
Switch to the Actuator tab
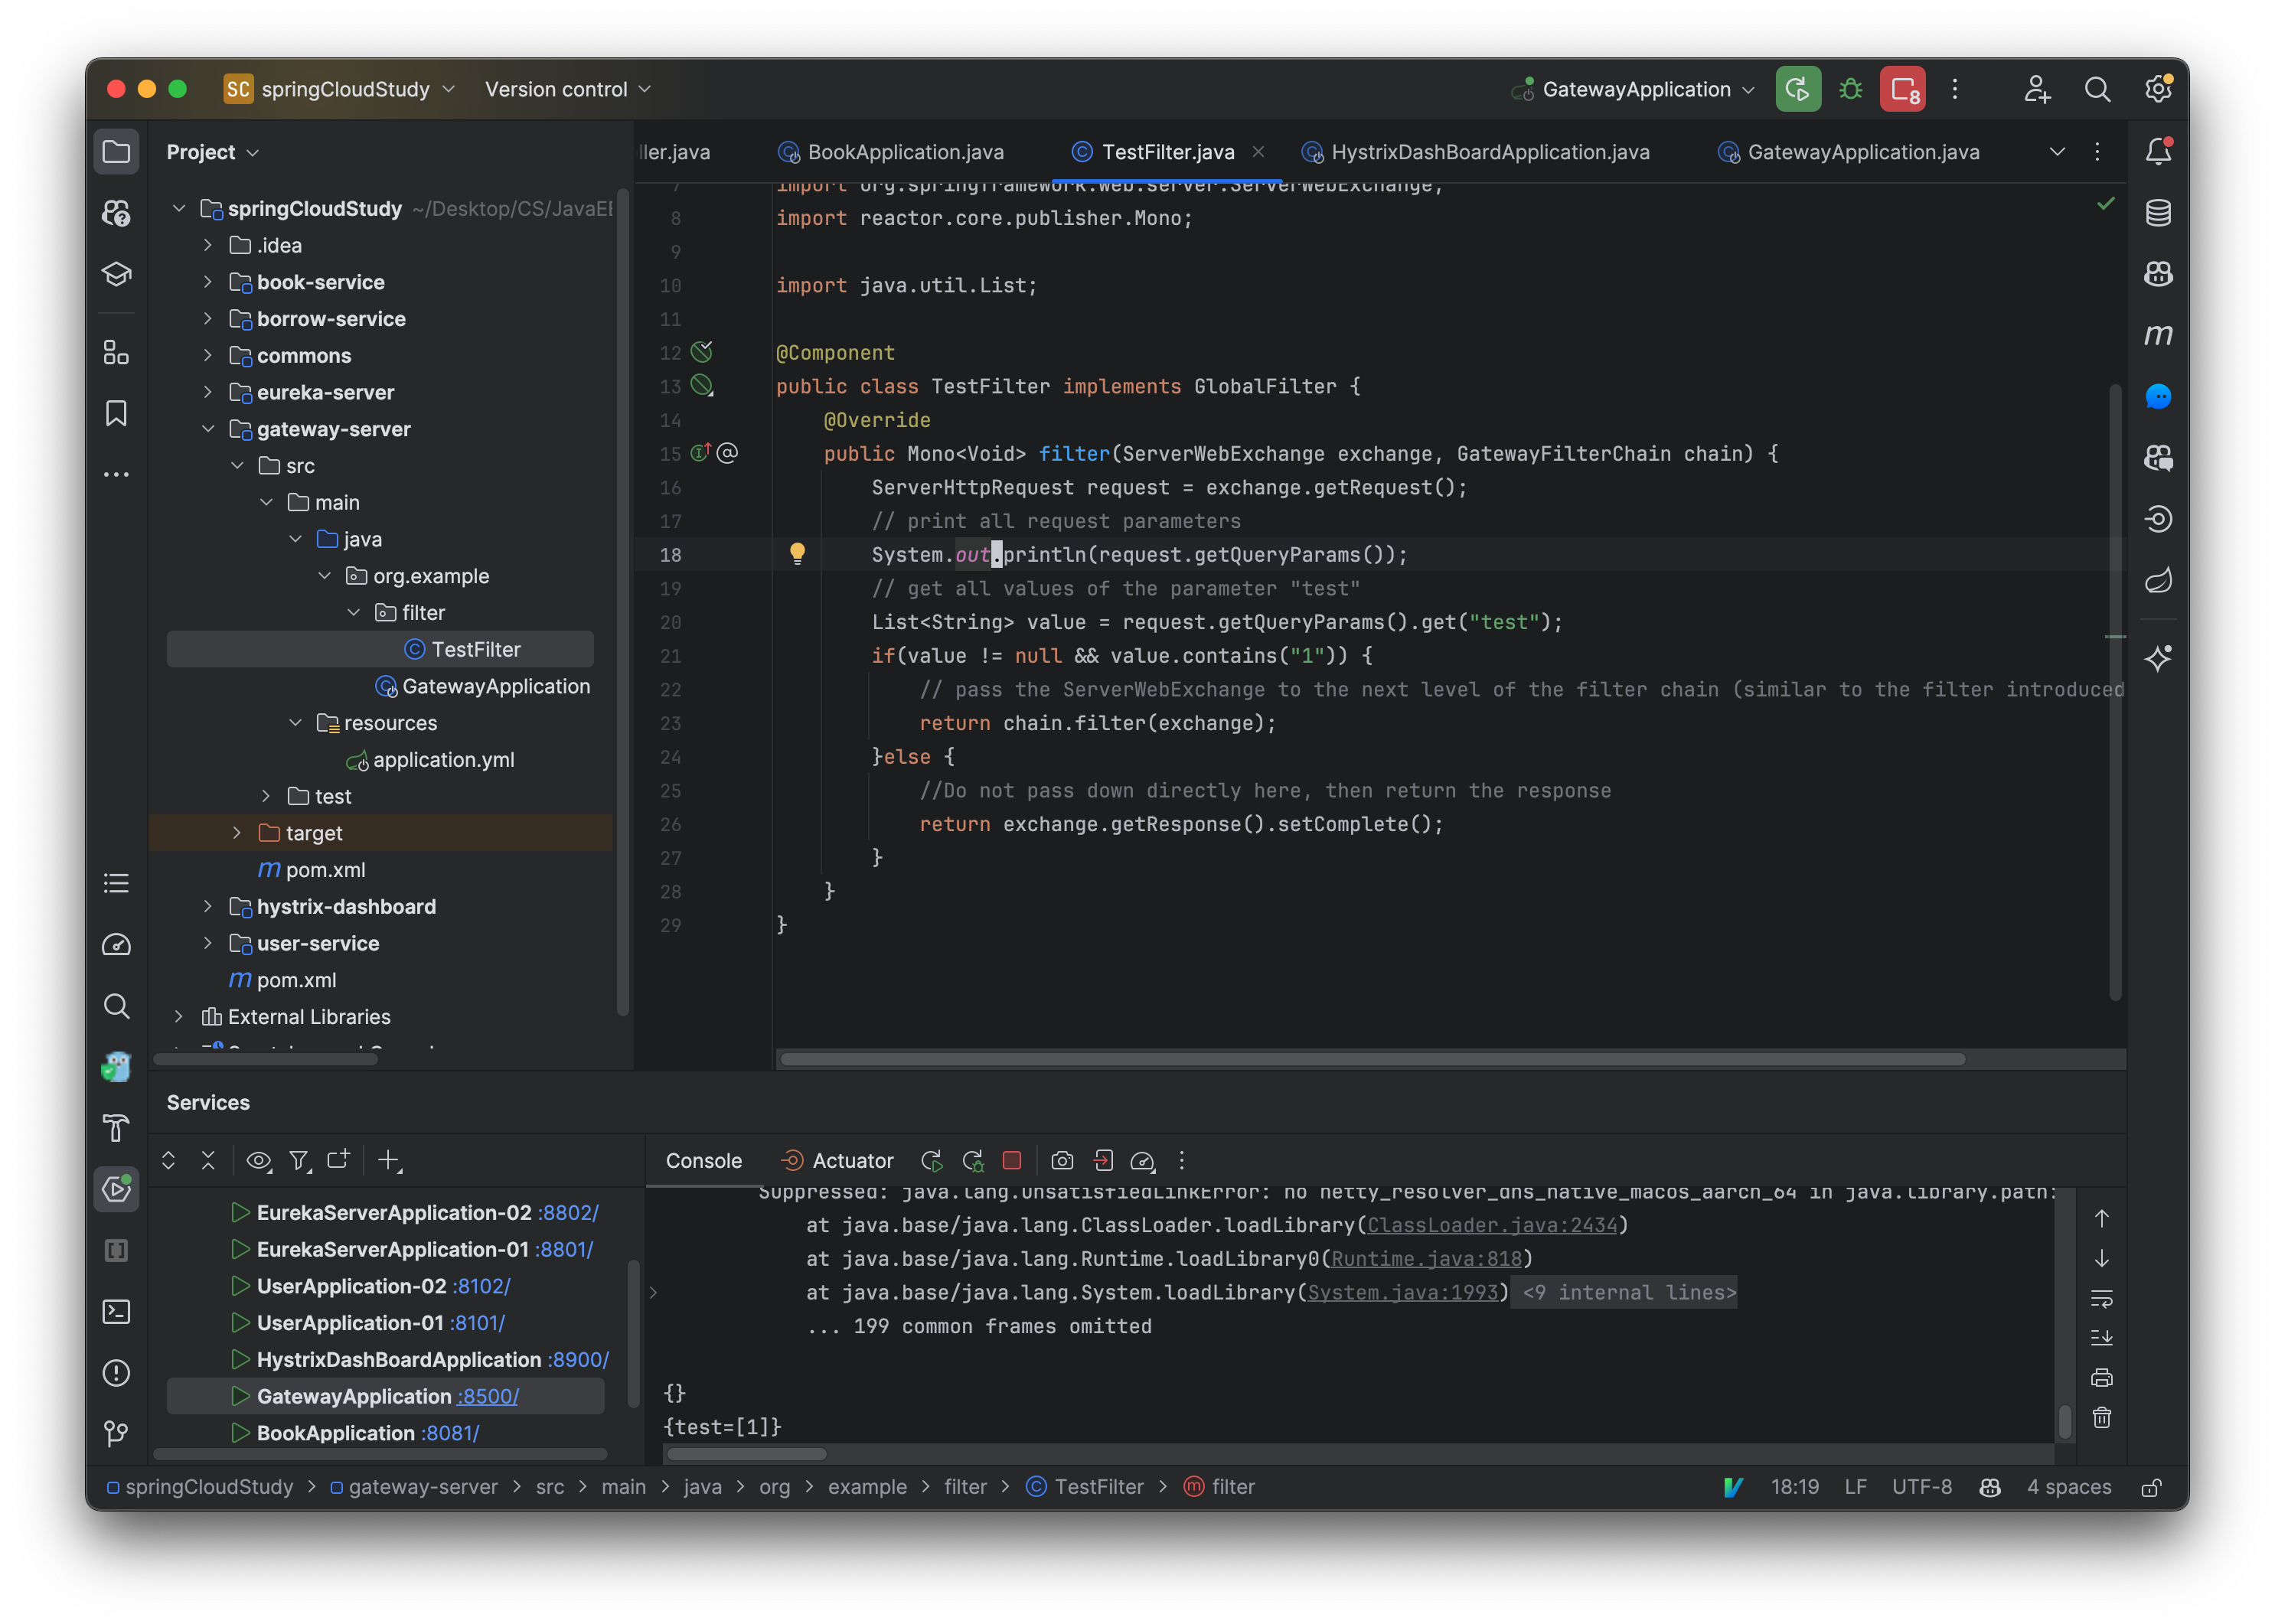(852, 1160)
